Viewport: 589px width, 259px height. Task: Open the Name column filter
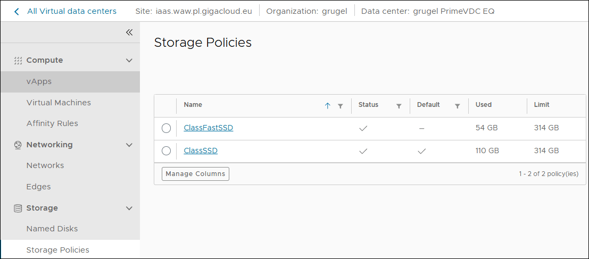[x=341, y=106]
